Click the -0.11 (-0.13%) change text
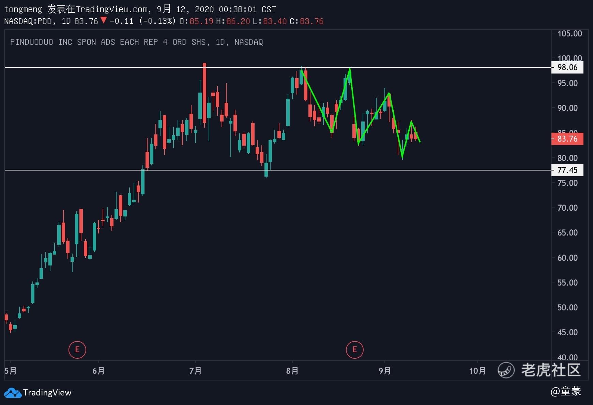The height and width of the screenshot is (405, 593). pyautogui.click(x=143, y=21)
